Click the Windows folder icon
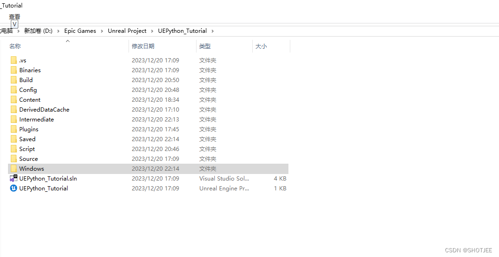The image size is (499, 257). 13,168
